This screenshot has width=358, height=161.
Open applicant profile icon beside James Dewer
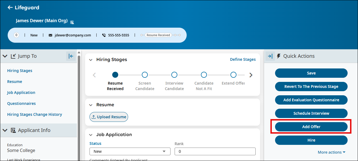tap(72, 22)
